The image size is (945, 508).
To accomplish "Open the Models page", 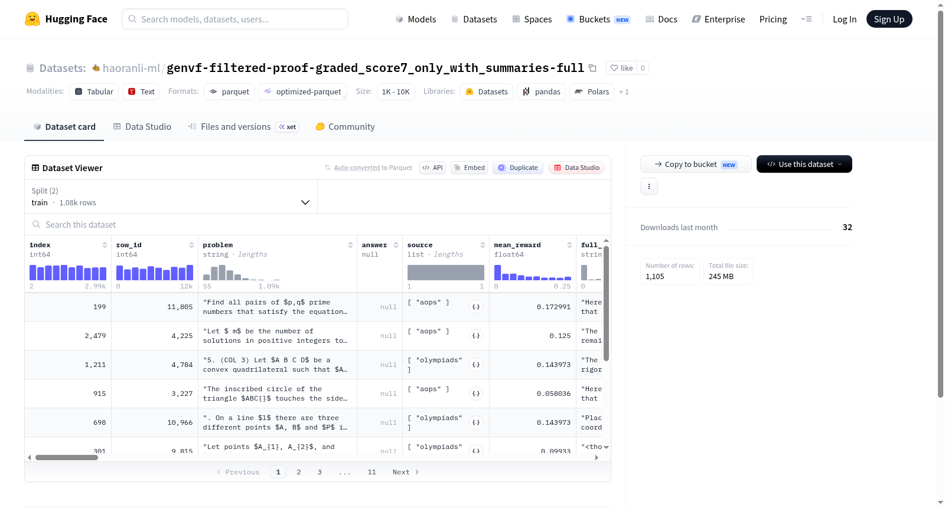I will pyautogui.click(x=416, y=19).
